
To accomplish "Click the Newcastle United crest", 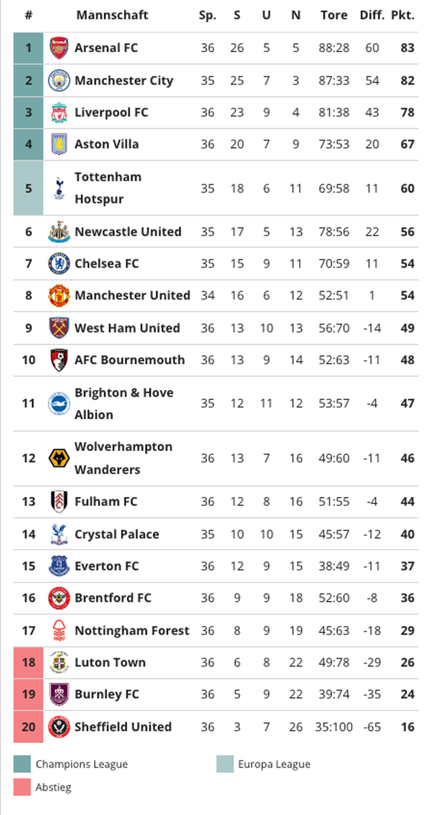I will tap(59, 232).
